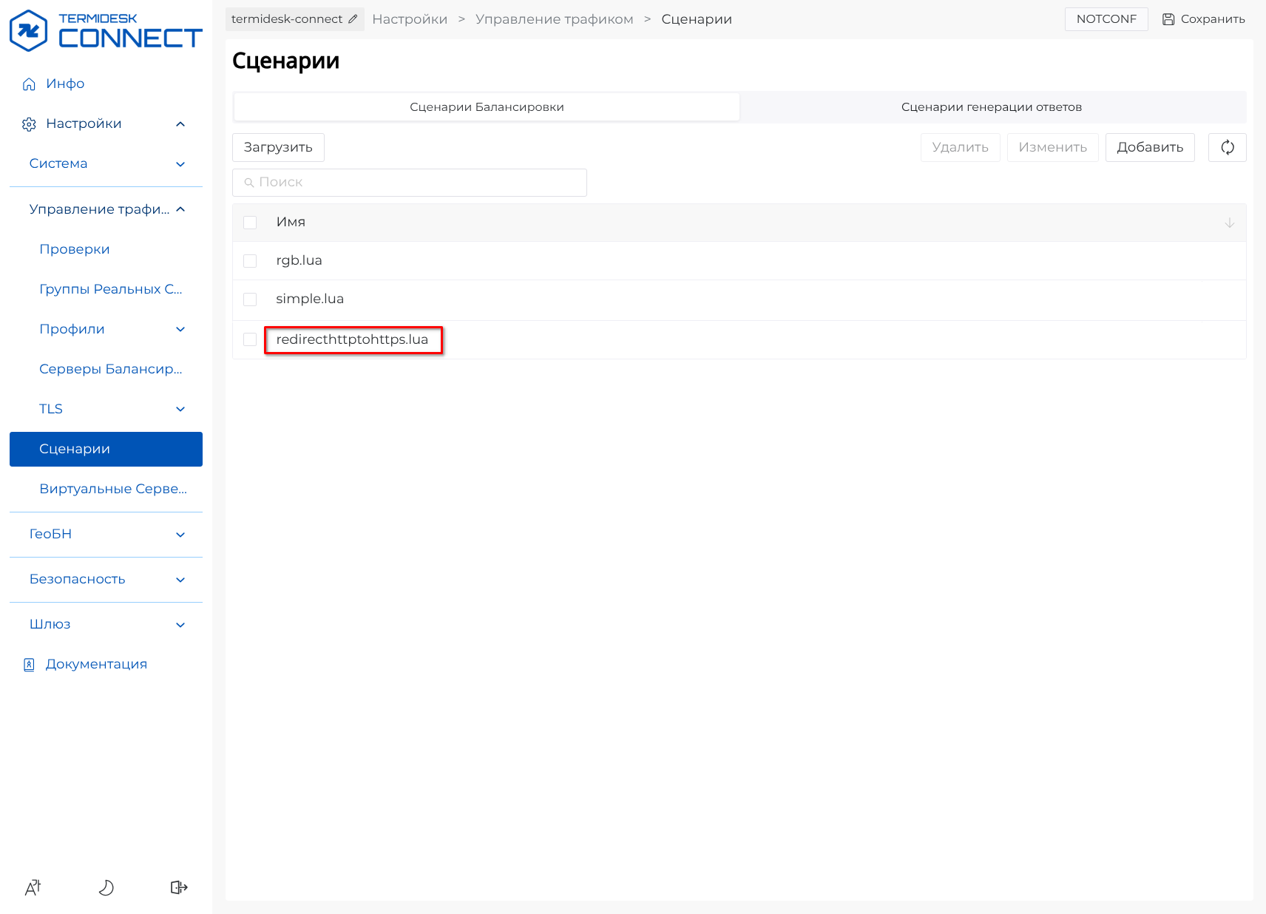Open Документация from the sidebar
Screen dimensions: 1266x914
(x=96, y=664)
